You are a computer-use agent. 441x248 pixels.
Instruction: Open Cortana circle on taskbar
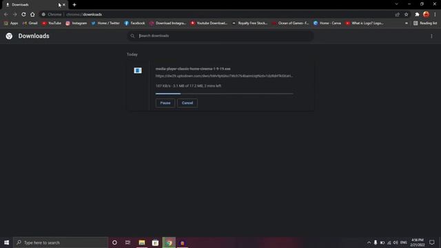[114, 242]
